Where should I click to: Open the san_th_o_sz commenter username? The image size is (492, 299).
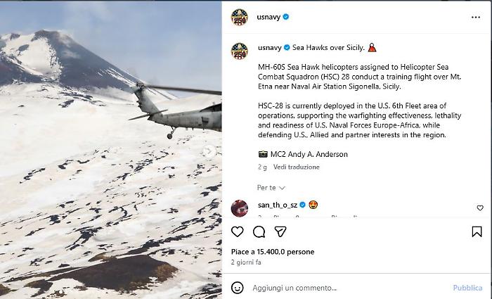(x=278, y=205)
